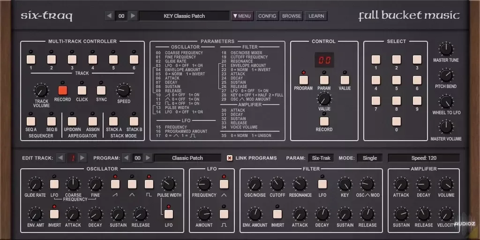480x240 pixels.
Task: Toggle the oscillator sawtooth waveform button
Action: pyautogui.click(x=115, y=184)
